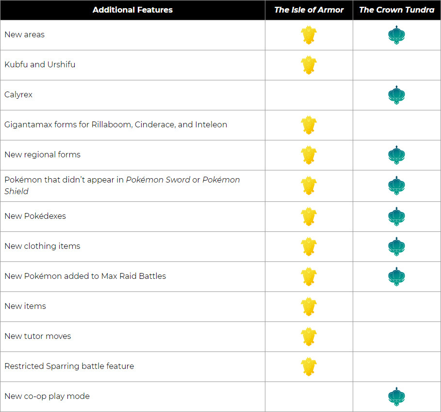Click the New Pokédexes row label
The width and height of the screenshot is (441, 412).
(x=35, y=216)
